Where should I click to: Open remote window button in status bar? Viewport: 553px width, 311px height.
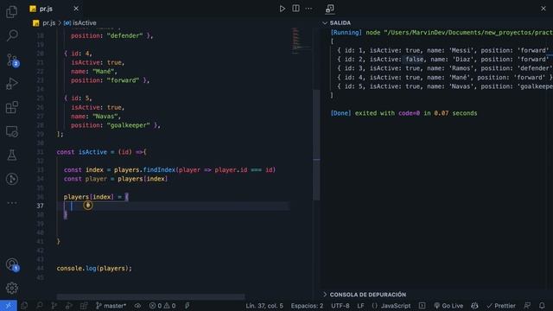8,305
